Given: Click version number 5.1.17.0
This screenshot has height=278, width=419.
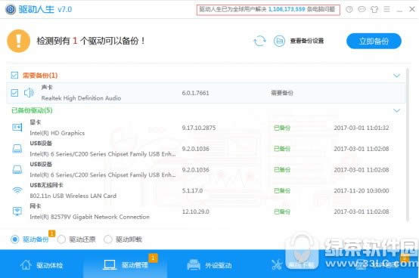Looking at the screenshot, I should pyautogui.click(x=192, y=190).
